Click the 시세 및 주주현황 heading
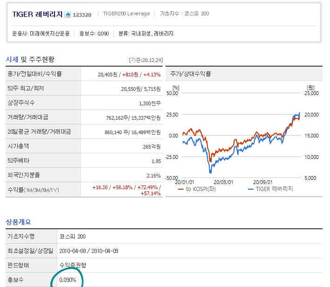Image resolution: width=330 pixels, height=287 pixels. click(x=30, y=59)
